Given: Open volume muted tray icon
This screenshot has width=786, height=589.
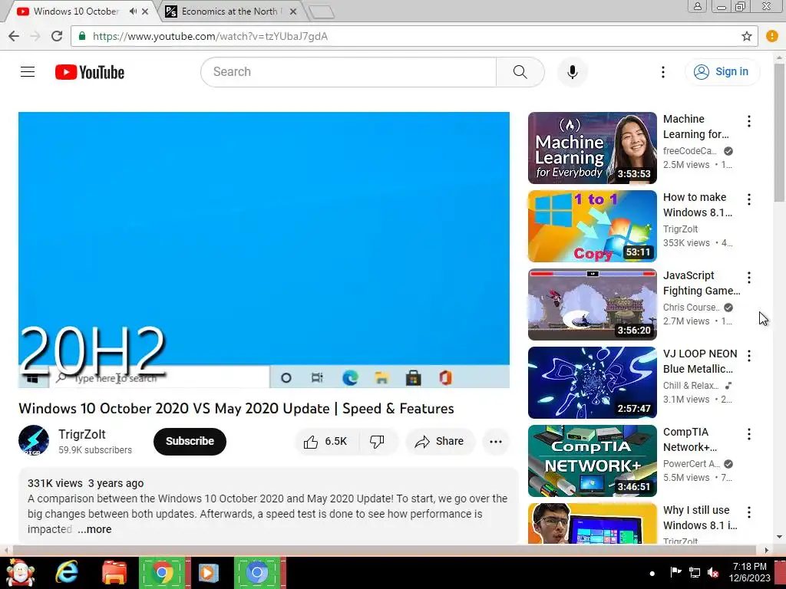Looking at the screenshot, I should click(x=713, y=572).
